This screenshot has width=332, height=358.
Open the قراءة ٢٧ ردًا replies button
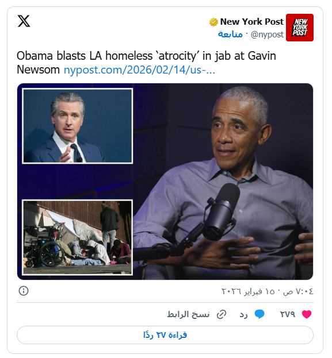point(165,335)
